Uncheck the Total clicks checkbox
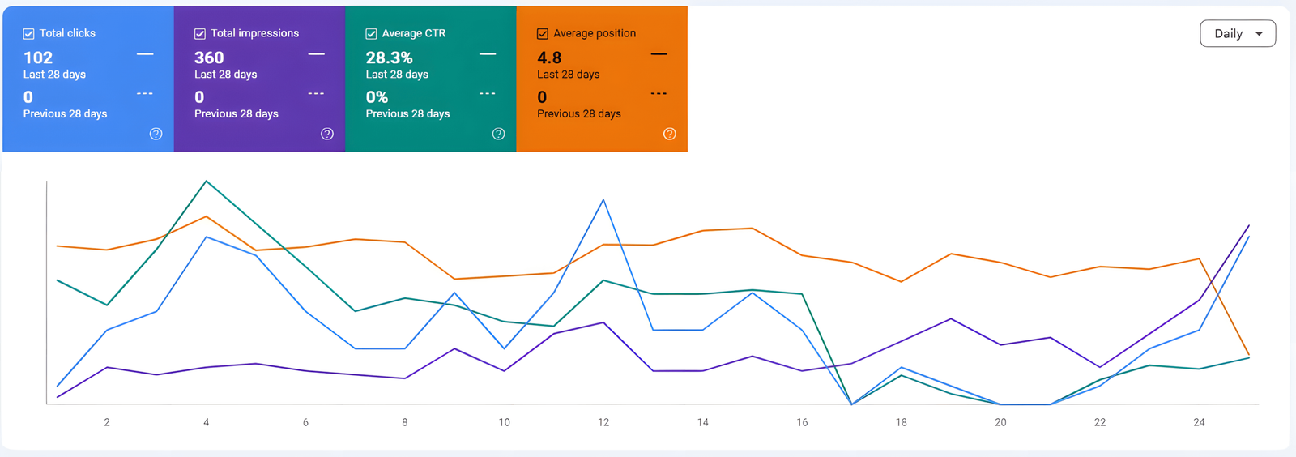 tap(28, 34)
